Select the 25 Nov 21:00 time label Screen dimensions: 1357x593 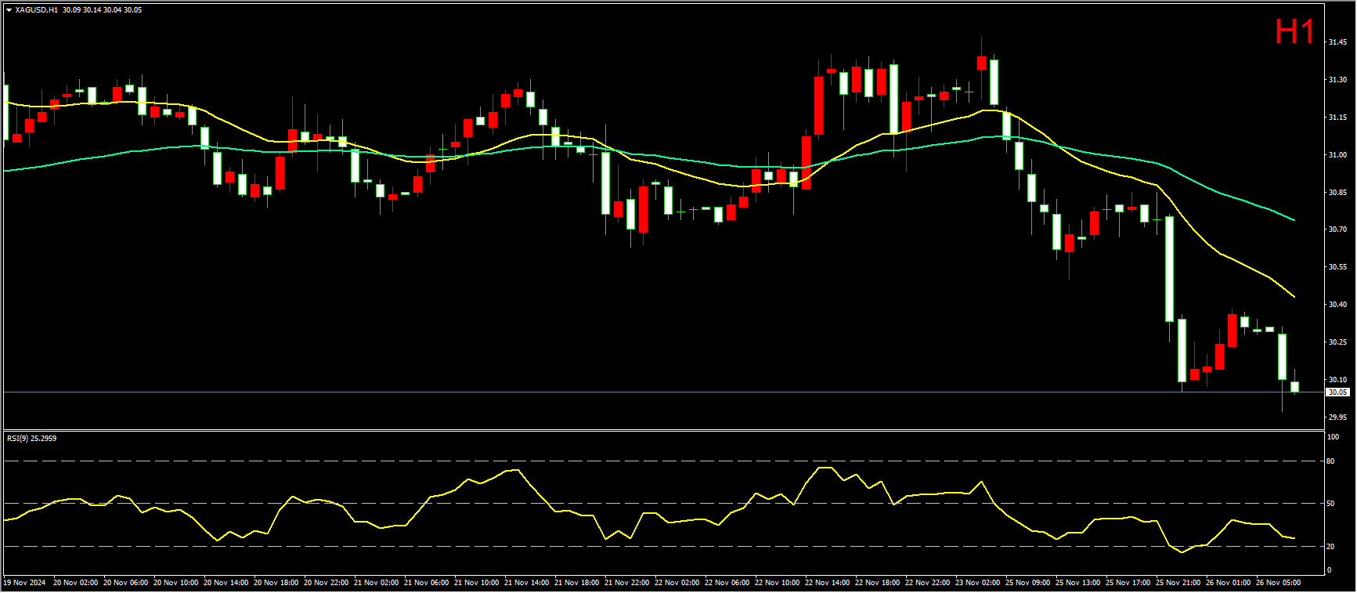tap(1178, 583)
